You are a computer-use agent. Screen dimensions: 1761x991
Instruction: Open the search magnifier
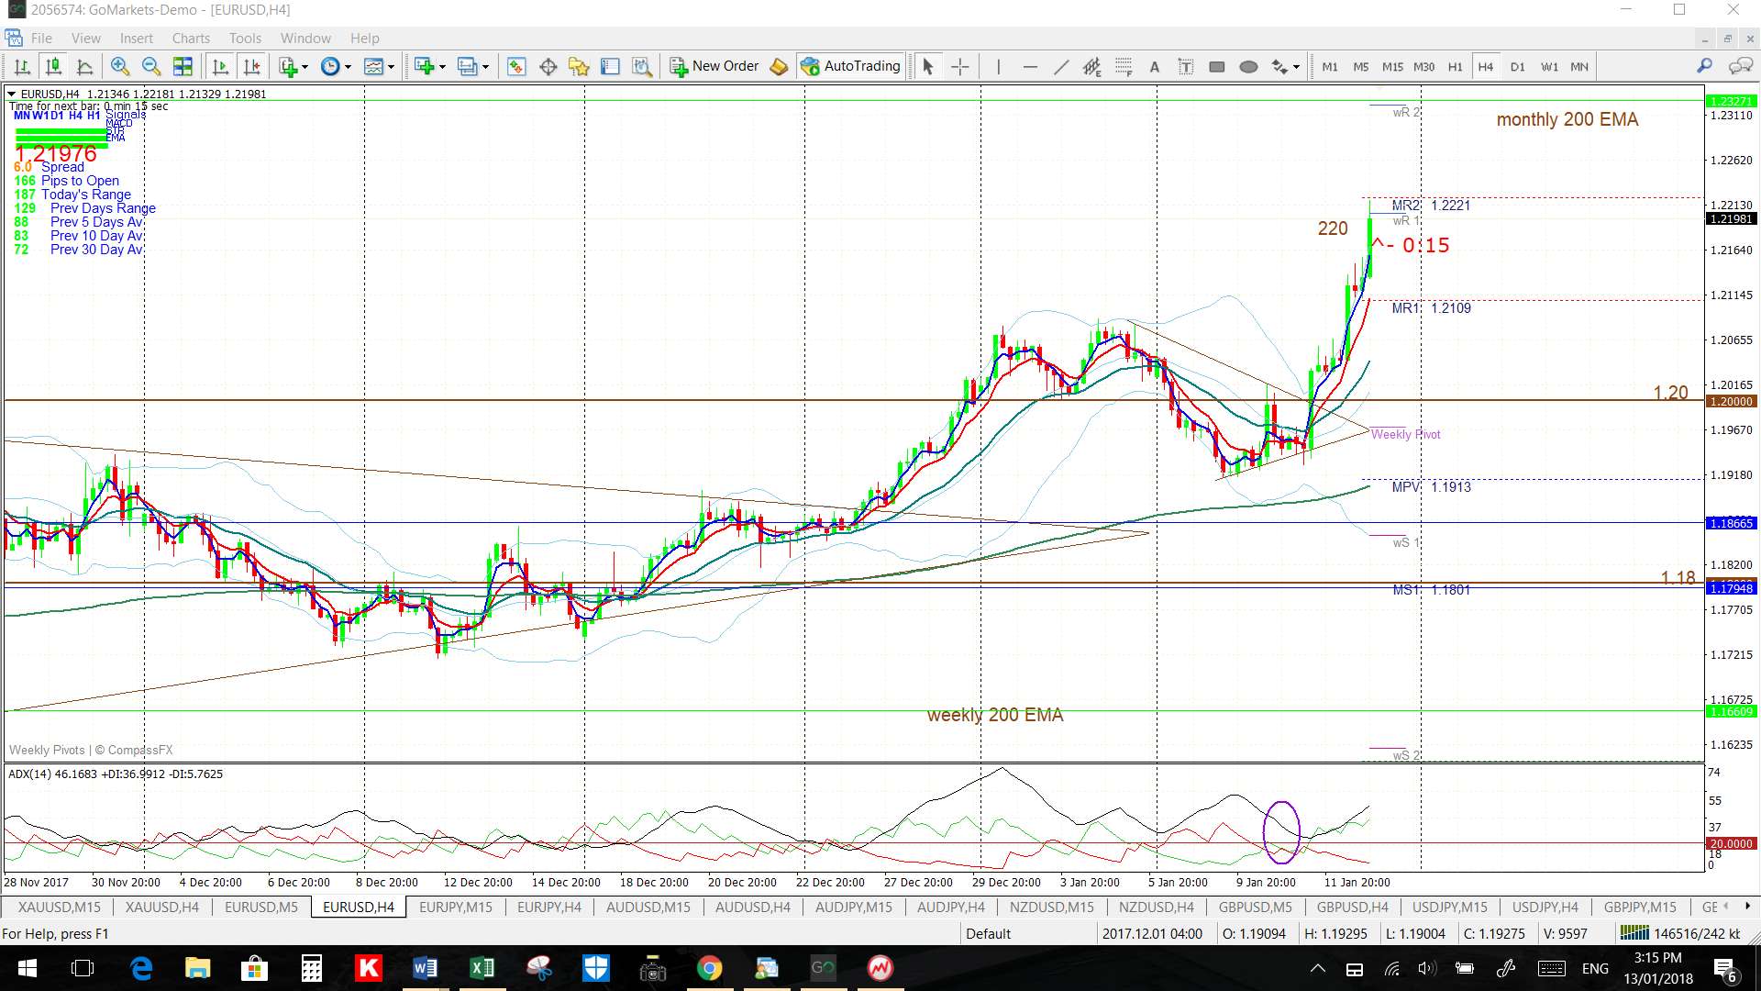click(1704, 66)
